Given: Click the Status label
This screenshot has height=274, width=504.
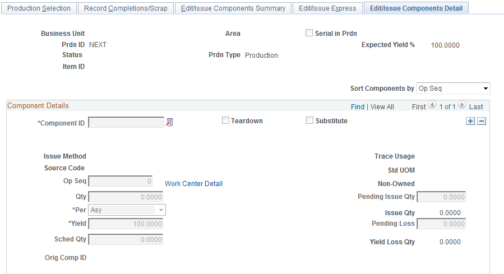Looking at the screenshot, I should click(x=72, y=54).
